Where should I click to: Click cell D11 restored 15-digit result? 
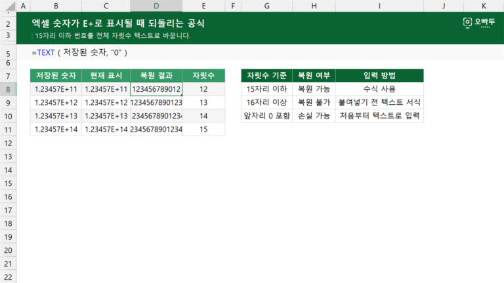pos(156,130)
